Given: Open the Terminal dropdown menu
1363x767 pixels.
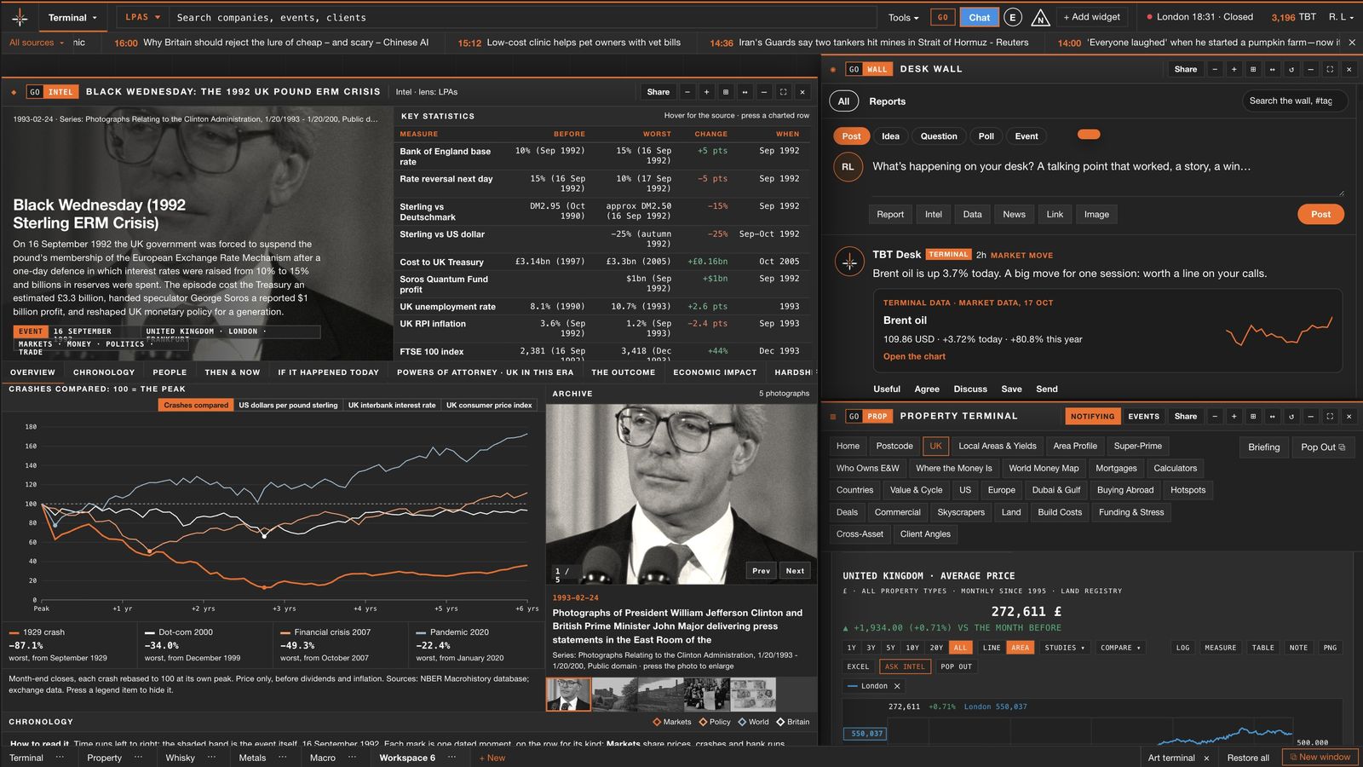Looking at the screenshot, I should [x=72, y=17].
